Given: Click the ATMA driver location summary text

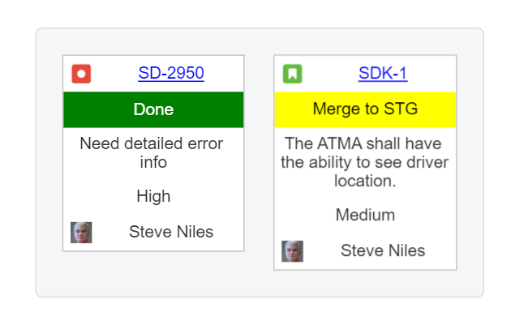Looking at the screenshot, I should pos(364,161).
